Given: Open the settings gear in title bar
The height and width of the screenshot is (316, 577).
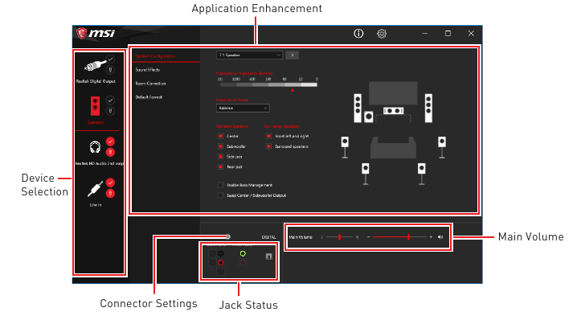Looking at the screenshot, I should coord(382,34).
